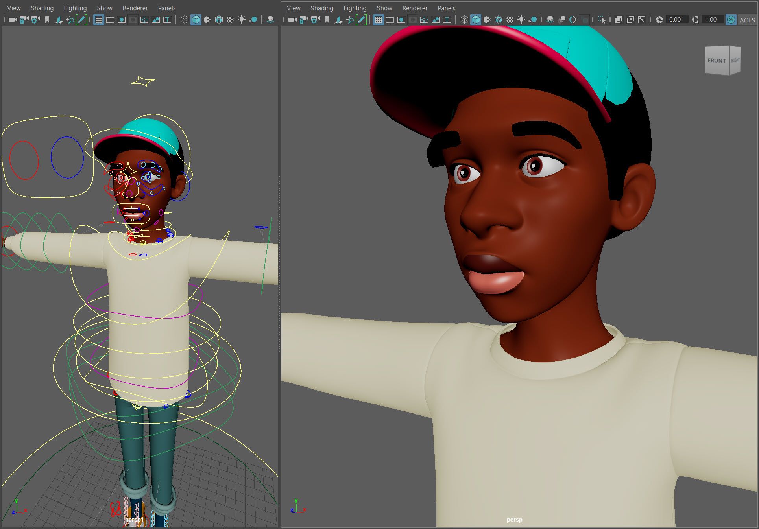Image resolution: width=759 pixels, height=529 pixels.
Task: Click Grease Pencil icon in persp1 panel
Action: point(81,20)
